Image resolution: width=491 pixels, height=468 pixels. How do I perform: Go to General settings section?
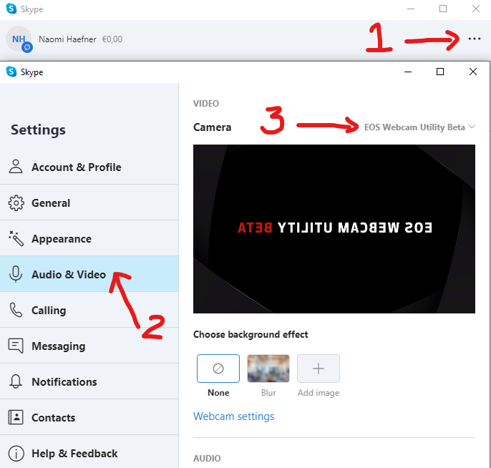coord(89,203)
